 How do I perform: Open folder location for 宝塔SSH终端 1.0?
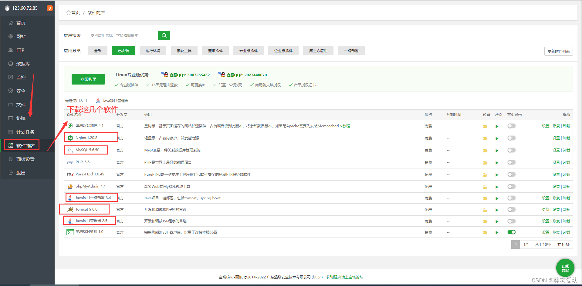tap(485, 233)
